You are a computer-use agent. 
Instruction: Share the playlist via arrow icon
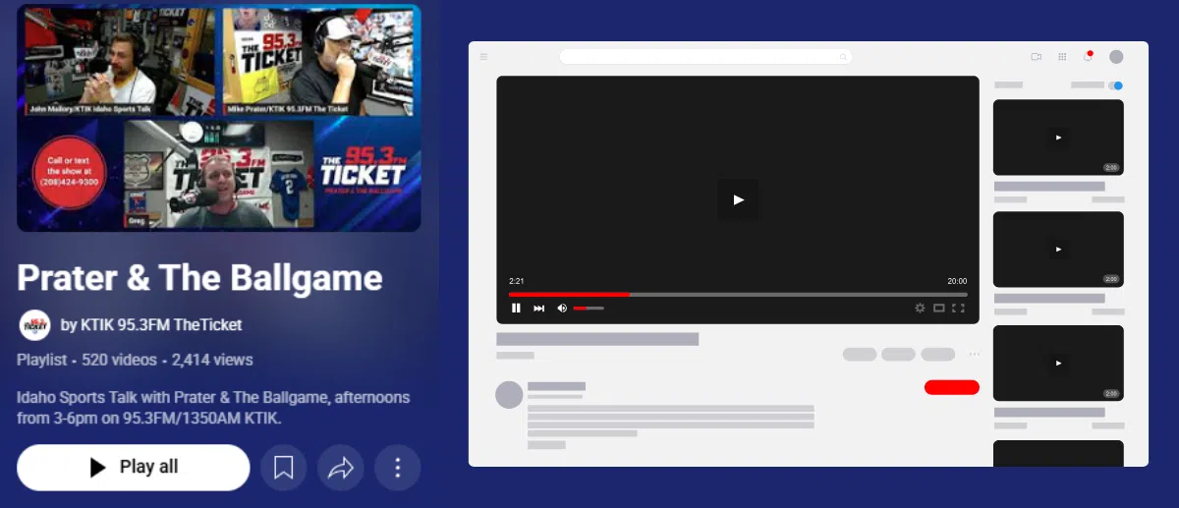coord(341,468)
